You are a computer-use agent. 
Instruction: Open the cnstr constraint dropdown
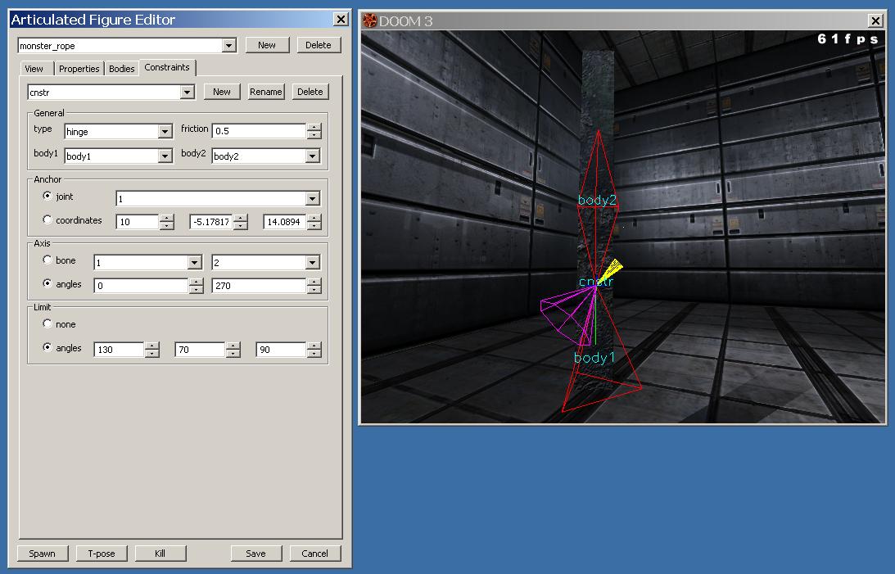pos(187,93)
